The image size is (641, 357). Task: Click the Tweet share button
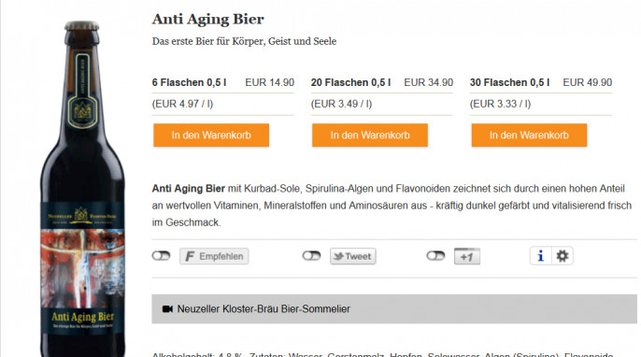353,256
